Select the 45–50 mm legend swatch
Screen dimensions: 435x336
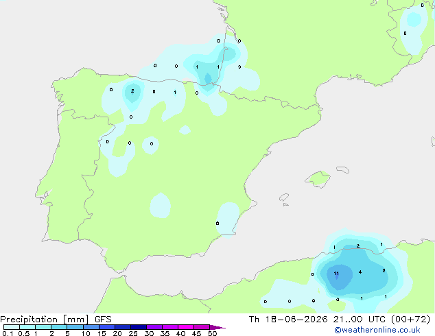(x=202, y=327)
